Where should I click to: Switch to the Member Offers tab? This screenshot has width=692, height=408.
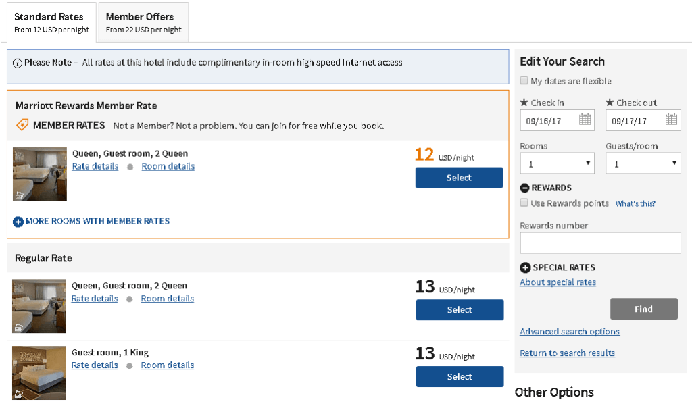143,22
